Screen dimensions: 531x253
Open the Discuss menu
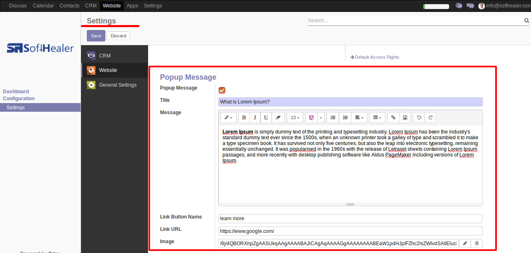click(x=18, y=6)
